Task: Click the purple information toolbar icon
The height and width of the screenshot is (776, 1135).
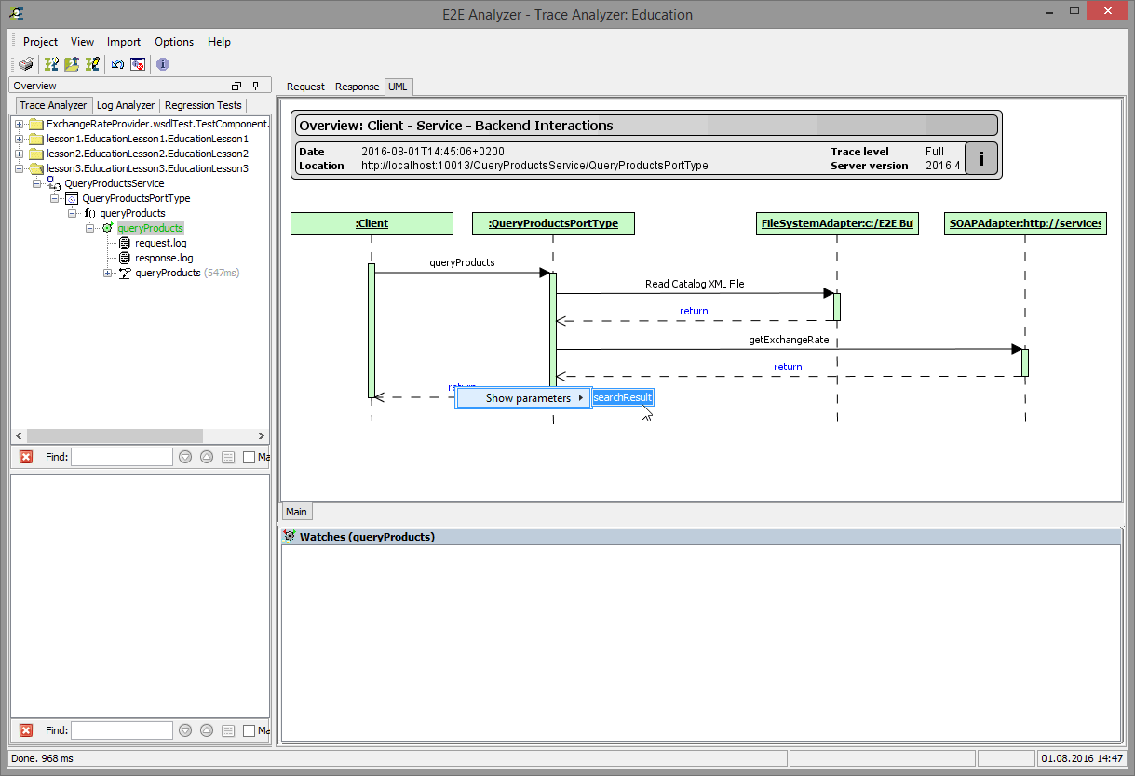Action: click(x=163, y=64)
